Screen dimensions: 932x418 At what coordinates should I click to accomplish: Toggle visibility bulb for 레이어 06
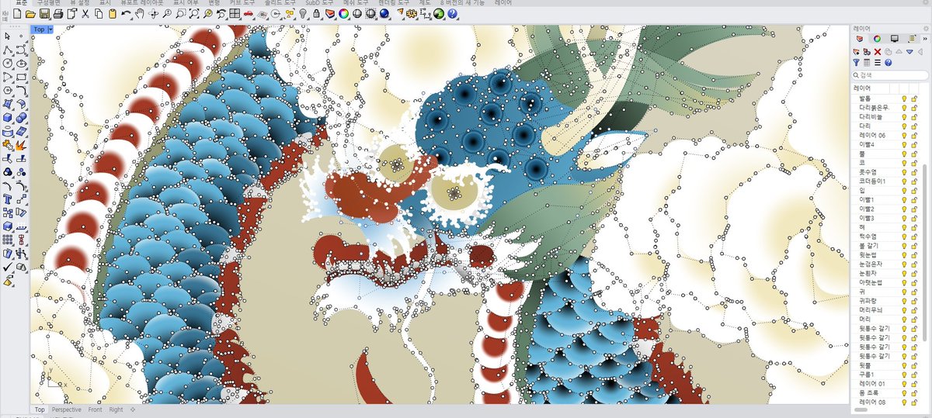904,135
